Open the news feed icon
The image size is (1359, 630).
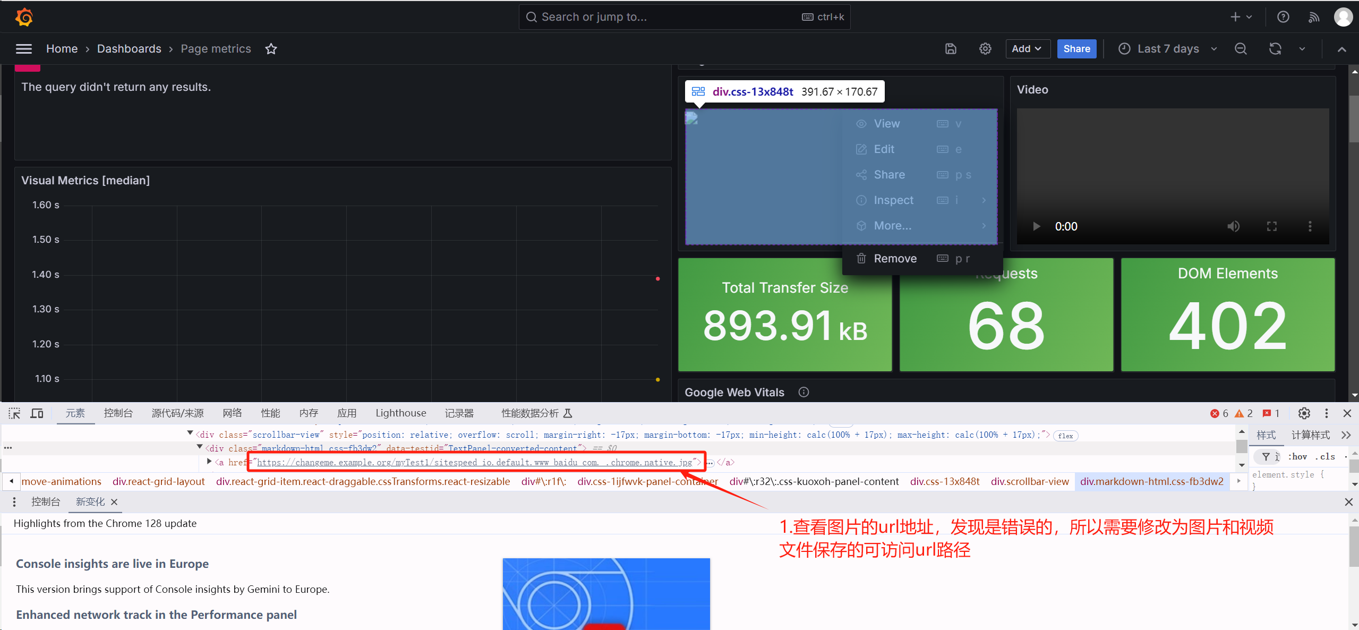1314,17
